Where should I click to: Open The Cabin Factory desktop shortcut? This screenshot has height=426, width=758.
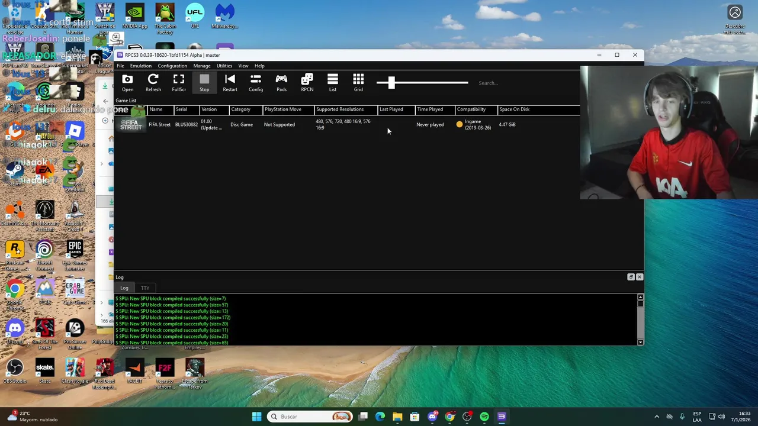[165, 19]
